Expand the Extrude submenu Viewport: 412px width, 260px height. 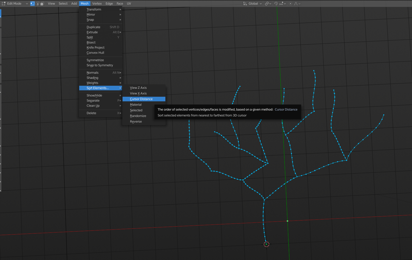pos(101,32)
